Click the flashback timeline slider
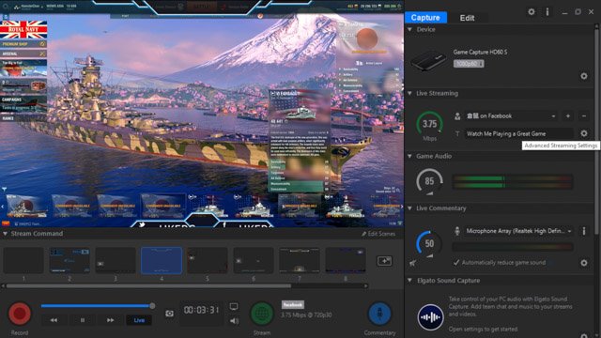The image size is (601, 338). click(x=98, y=306)
